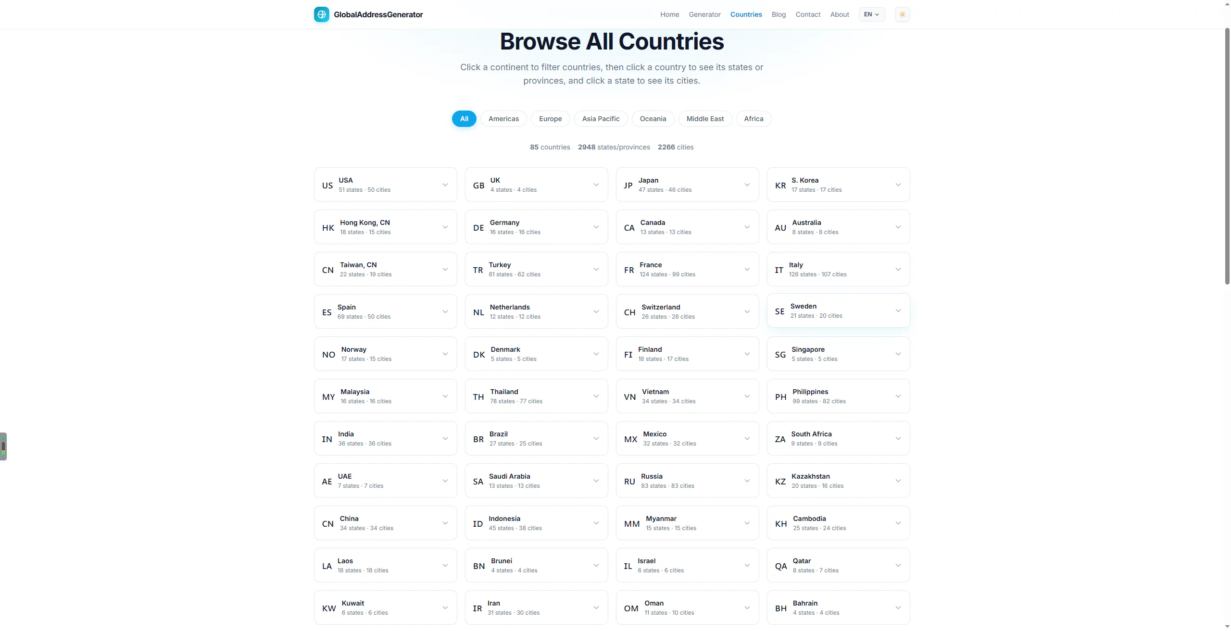Click the ES code on Spain card
Image resolution: width=1231 pixels, height=631 pixels.
pyautogui.click(x=327, y=312)
